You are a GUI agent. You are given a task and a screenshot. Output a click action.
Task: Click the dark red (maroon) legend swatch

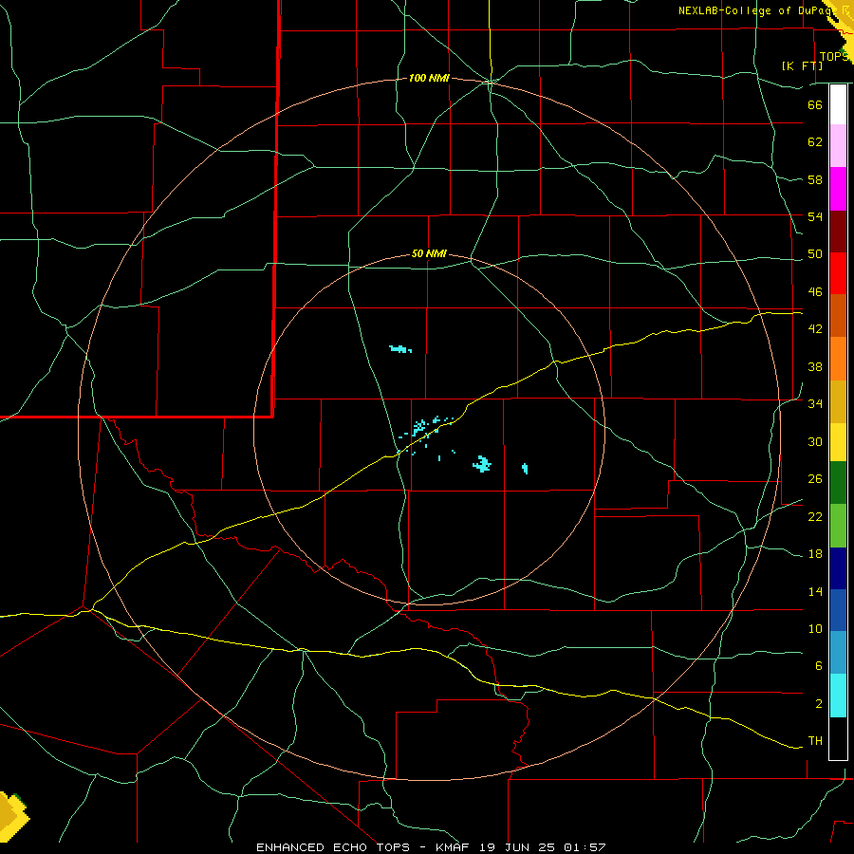[x=838, y=232]
